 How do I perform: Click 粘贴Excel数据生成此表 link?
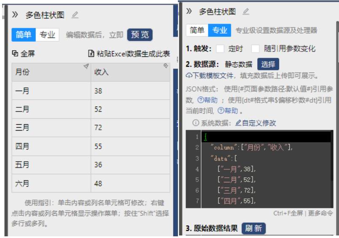pyautogui.click(x=133, y=53)
